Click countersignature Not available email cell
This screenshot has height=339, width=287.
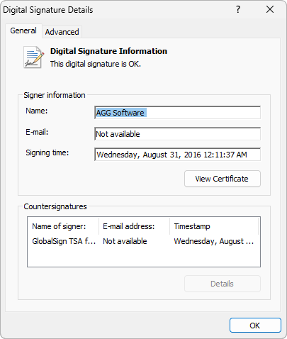tap(125, 241)
